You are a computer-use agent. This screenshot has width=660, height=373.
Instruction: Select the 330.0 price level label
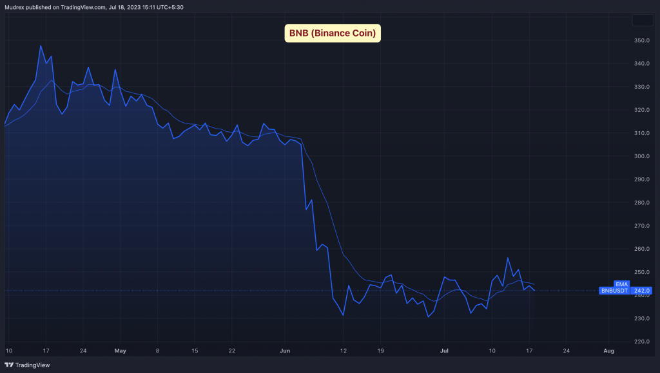tap(642, 87)
